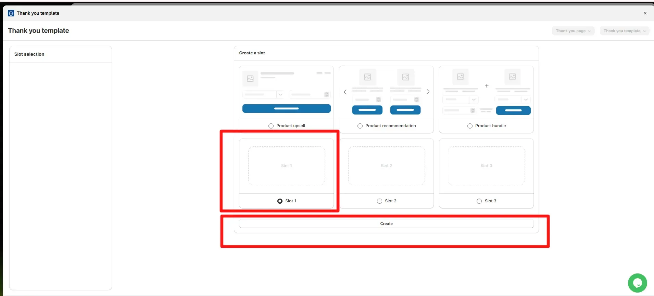Click the Product recommendation preview thumbnail
The image size is (654, 296).
coord(386,92)
